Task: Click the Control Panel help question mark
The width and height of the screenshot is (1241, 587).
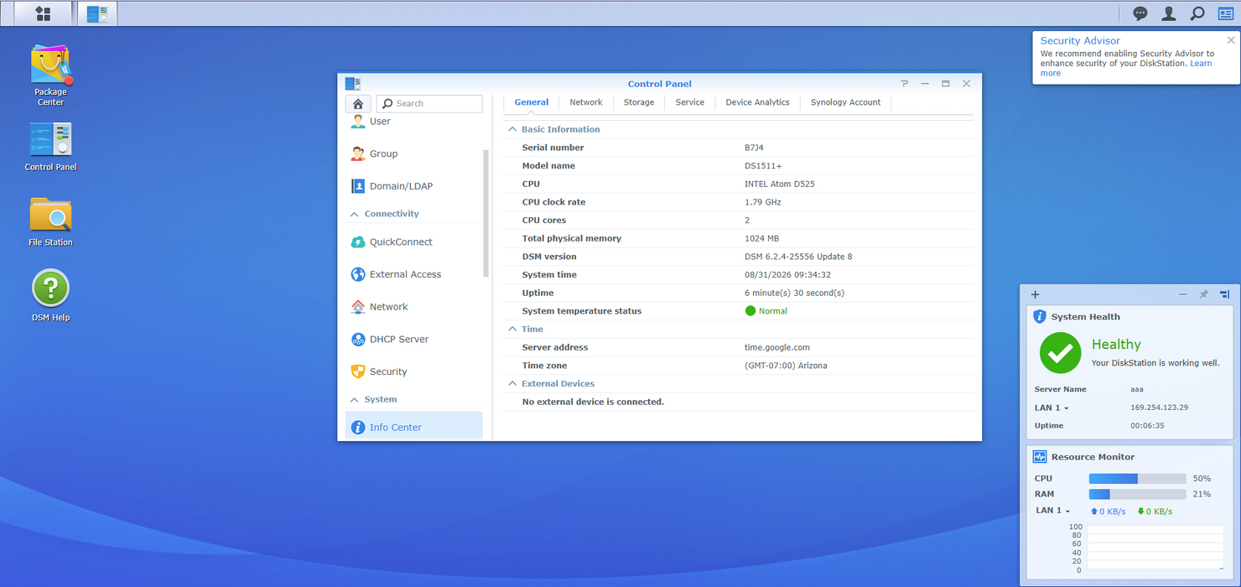Action: [905, 84]
